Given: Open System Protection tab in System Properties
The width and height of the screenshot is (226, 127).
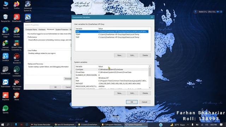Looking at the screenshot, I should pyautogui.click(x=62, y=30).
